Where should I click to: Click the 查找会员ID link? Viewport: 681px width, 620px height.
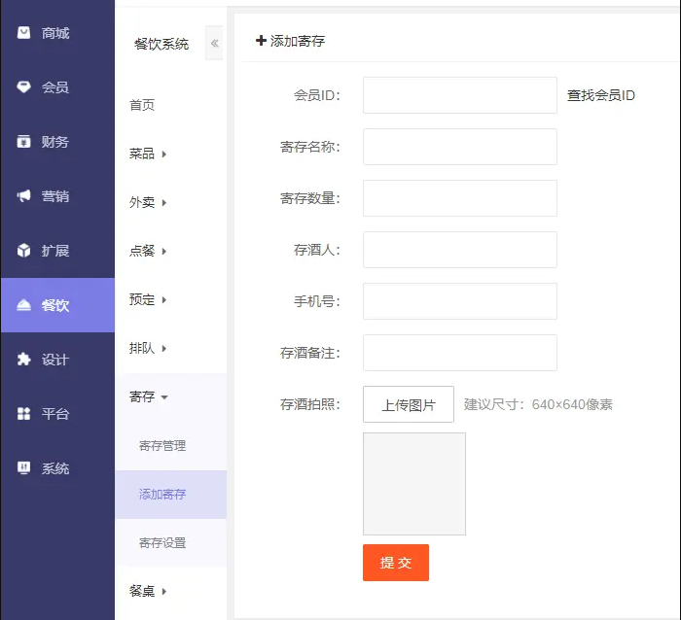[x=601, y=95]
